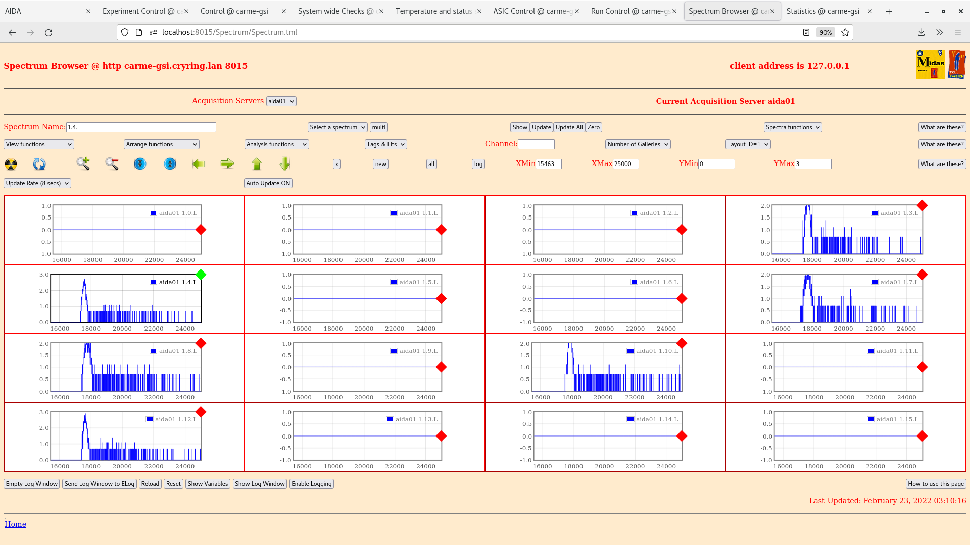Viewport: 970px width, 545px height.
Task: Toggle log scale with log button
Action: [x=478, y=164]
